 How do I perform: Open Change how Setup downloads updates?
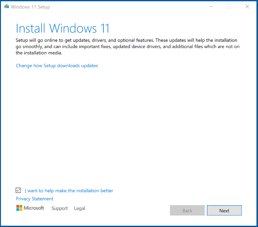point(57,66)
